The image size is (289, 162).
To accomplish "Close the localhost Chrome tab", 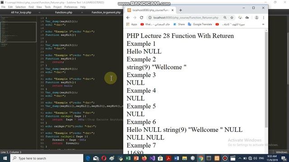I will tap(172, 10).
